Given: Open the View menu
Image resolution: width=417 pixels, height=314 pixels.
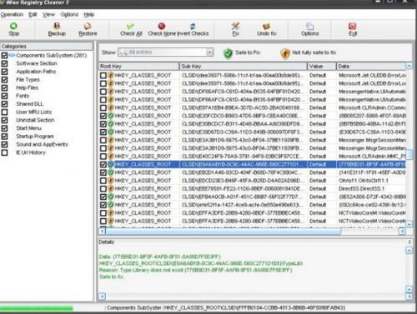Looking at the screenshot, I should (x=48, y=14).
